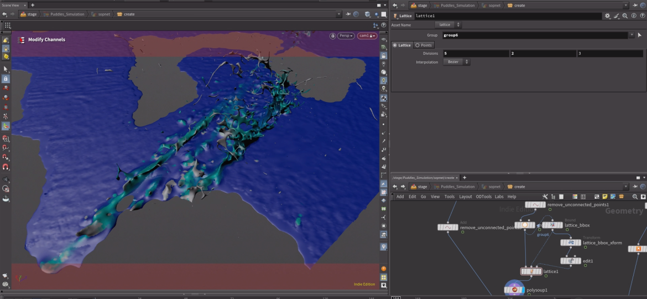Open the parameter gear settings menu

click(608, 16)
